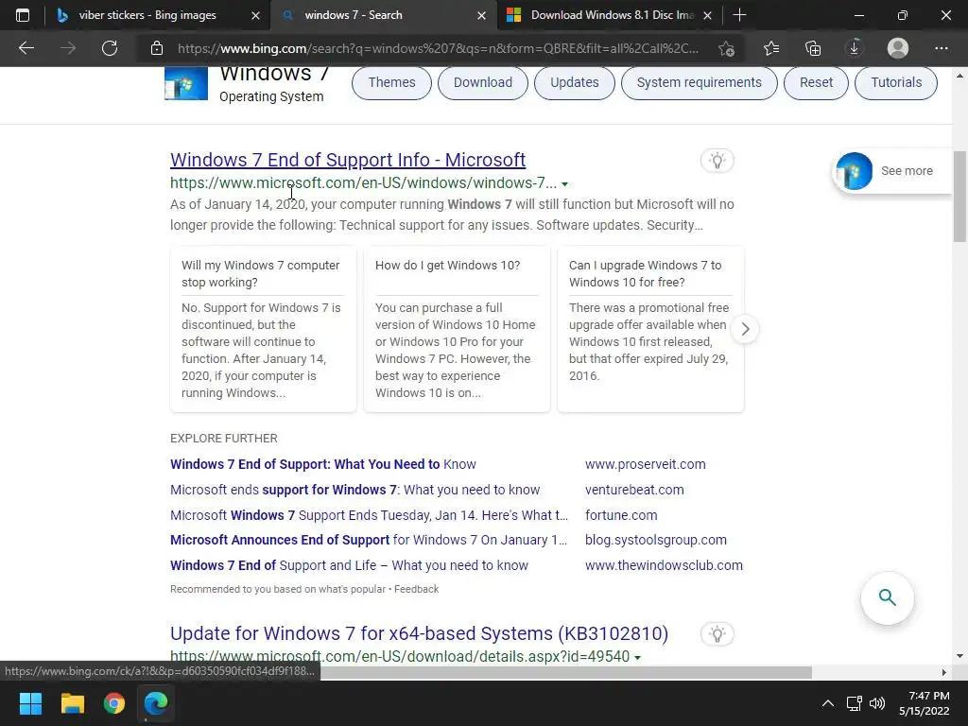Select the Themes filter pill
Image resolution: width=968 pixels, height=726 pixels.
(391, 83)
